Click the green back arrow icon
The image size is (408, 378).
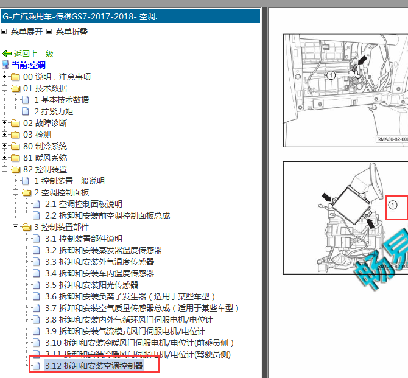(x=7, y=54)
